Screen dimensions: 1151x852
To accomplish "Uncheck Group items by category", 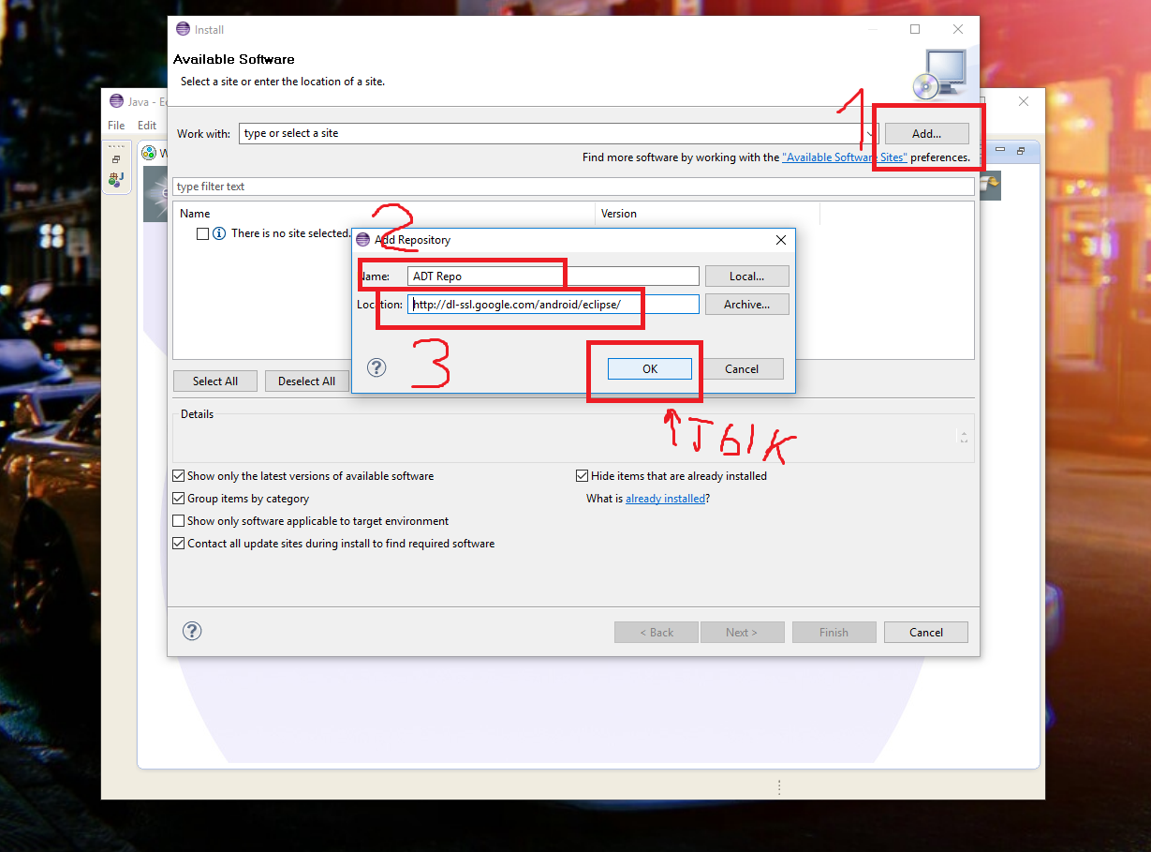I will pos(179,499).
